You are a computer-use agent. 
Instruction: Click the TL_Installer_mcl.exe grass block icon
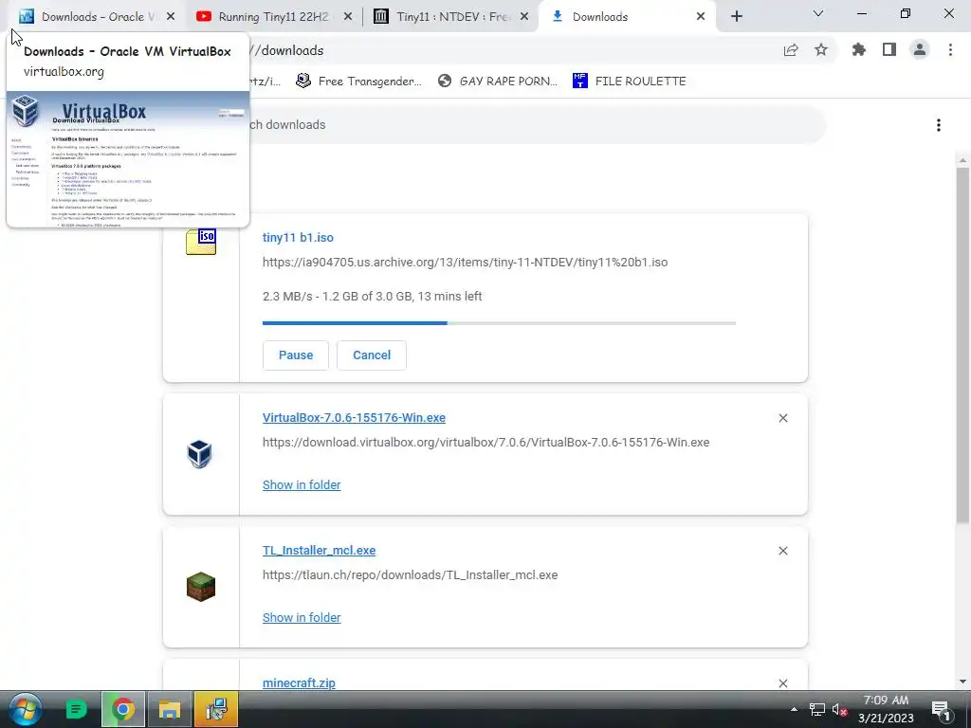pyautogui.click(x=201, y=587)
